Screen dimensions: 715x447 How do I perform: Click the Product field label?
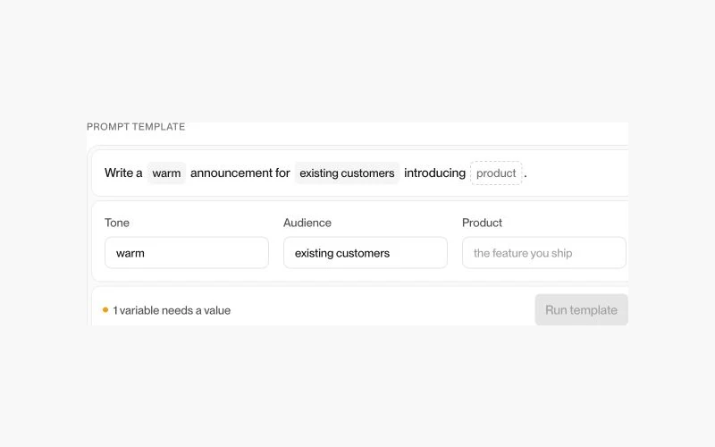(x=482, y=223)
